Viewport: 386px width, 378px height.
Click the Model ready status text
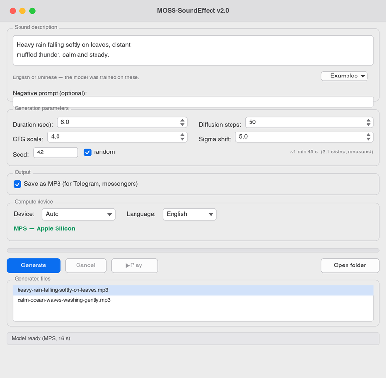[41, 338]
